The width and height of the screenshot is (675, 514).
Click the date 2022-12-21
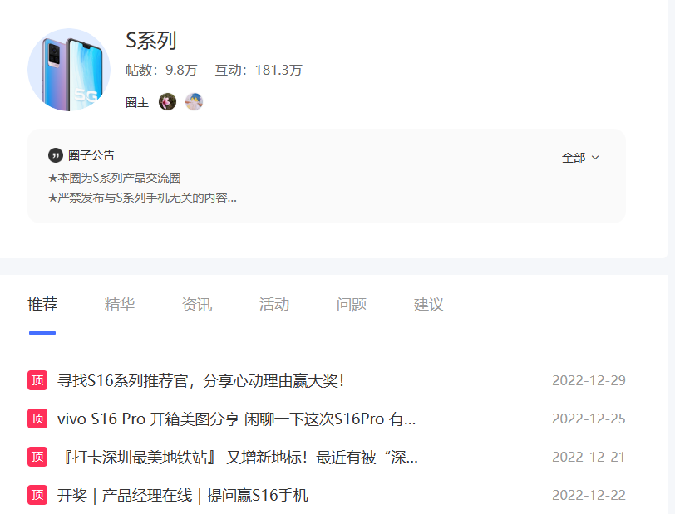click(x=589, y=458)
